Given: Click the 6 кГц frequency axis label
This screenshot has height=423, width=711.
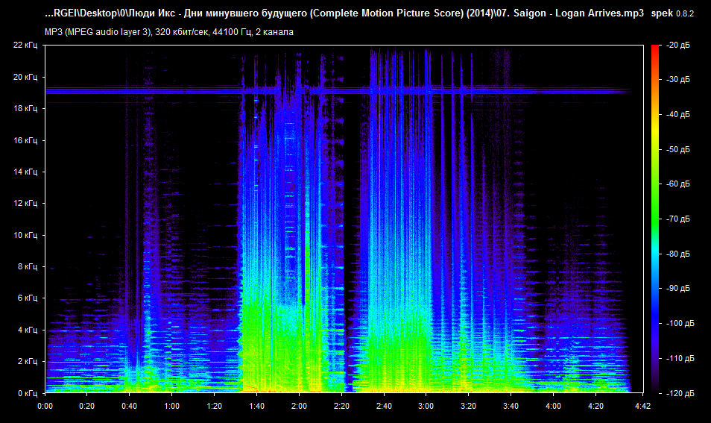Looking at the screenshot, I should pyautogui.click(x=26, y=298).
